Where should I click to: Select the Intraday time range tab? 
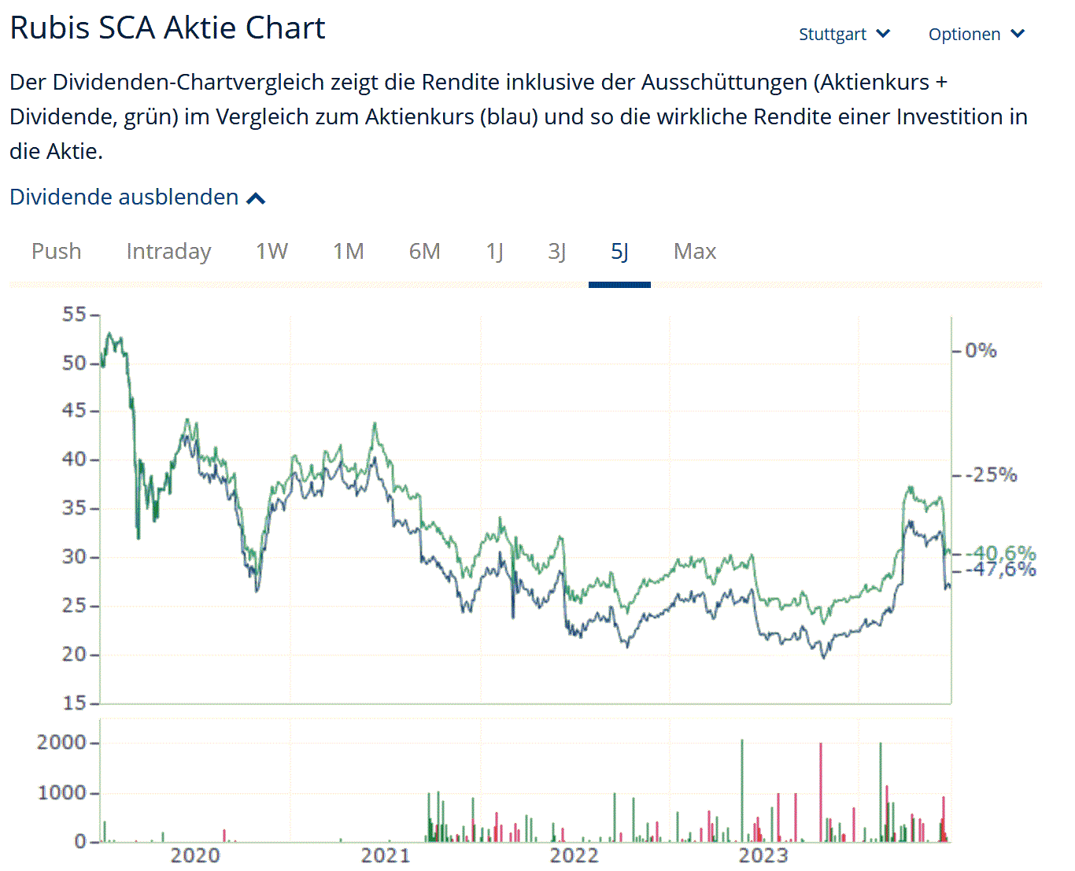point(168,252)
